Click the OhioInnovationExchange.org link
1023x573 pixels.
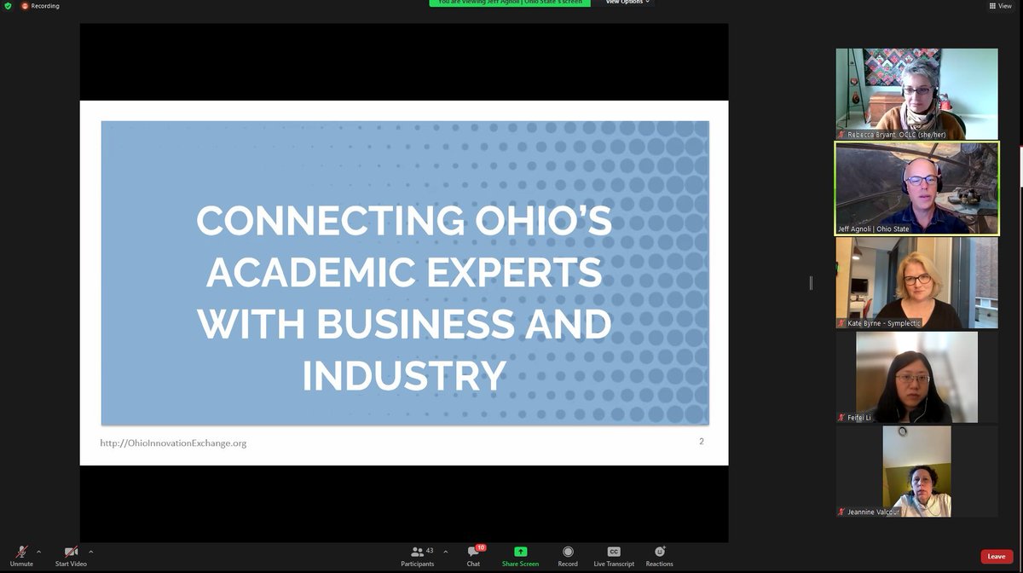[x=172, y=443]
